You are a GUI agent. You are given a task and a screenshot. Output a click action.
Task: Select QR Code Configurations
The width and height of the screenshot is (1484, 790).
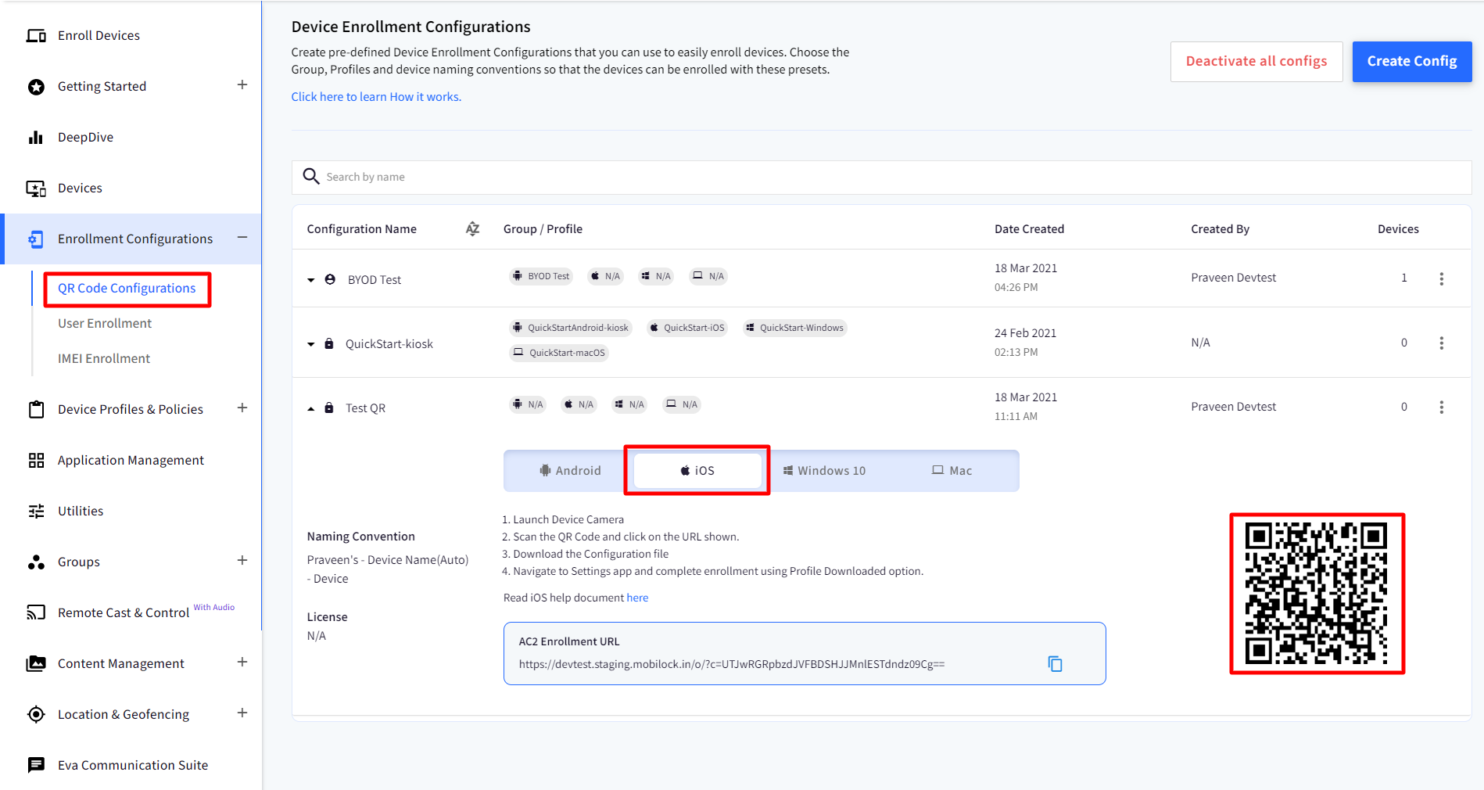point(127,289)
